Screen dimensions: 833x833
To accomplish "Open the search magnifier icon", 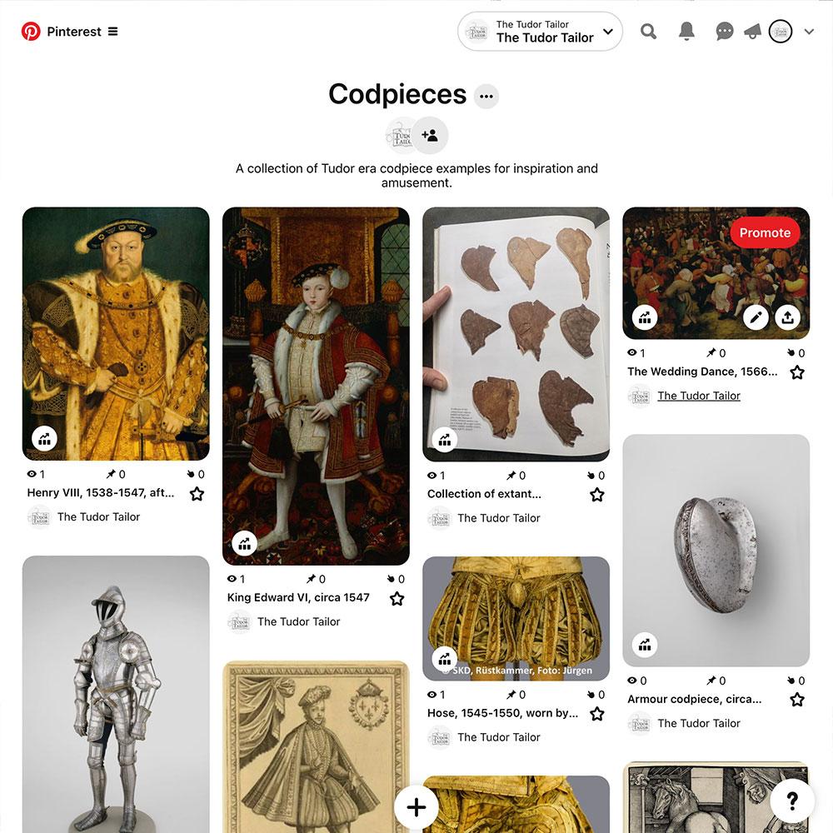I will pos(648,32).
